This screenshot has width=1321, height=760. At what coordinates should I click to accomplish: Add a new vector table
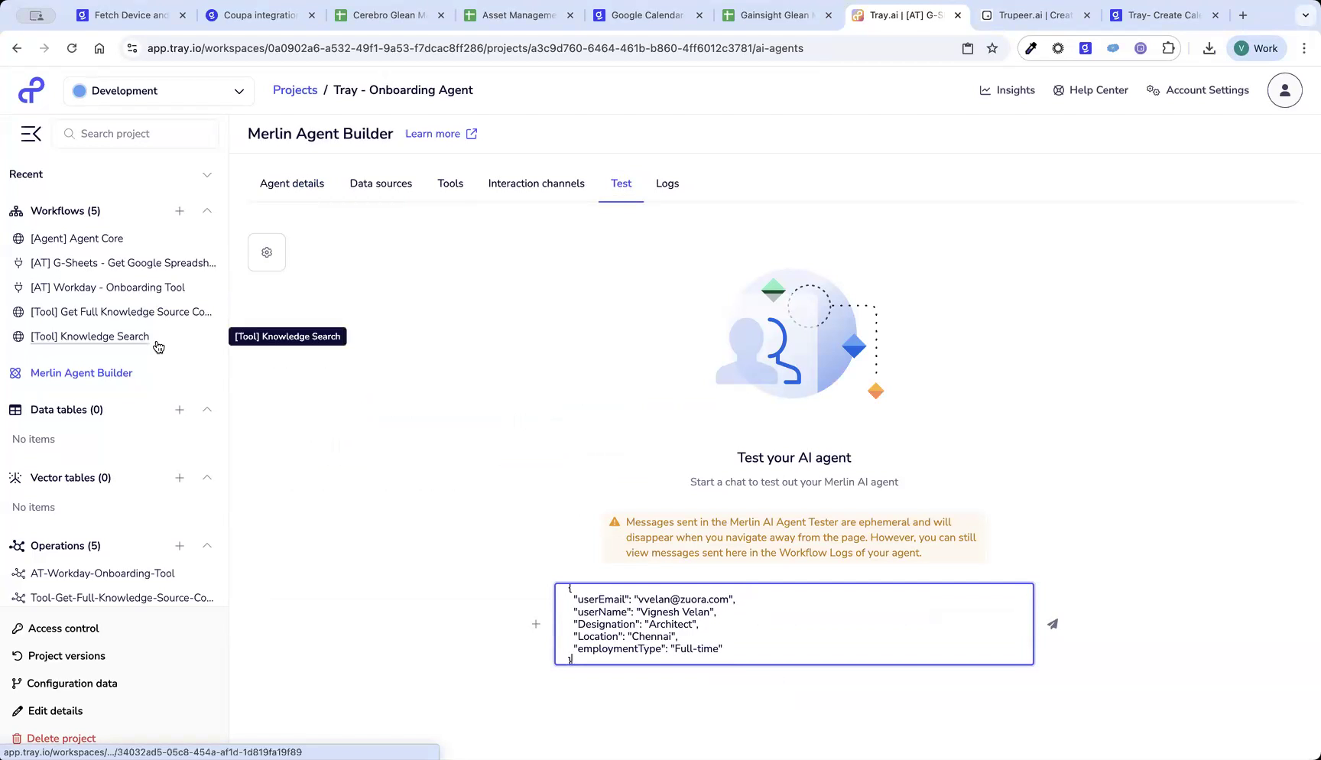(x=180, y=477)
